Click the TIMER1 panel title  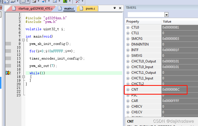131,8
